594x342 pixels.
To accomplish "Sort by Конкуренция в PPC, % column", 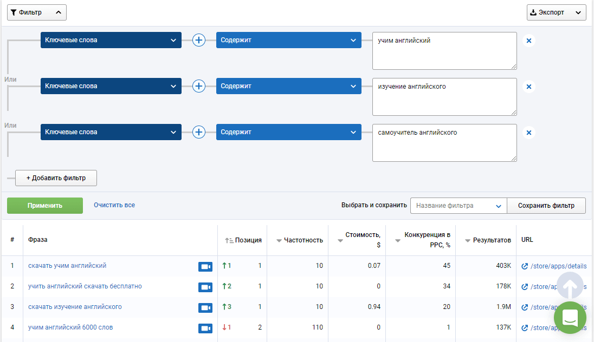I will [422, 240].
